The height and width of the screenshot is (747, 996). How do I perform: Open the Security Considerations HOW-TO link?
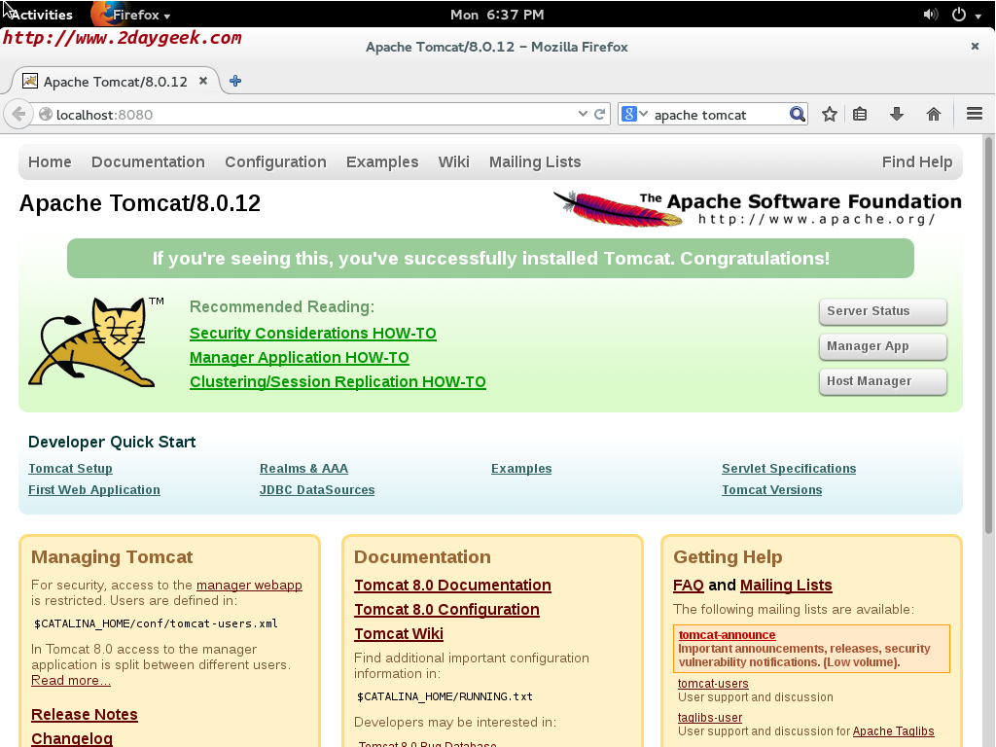312,334
